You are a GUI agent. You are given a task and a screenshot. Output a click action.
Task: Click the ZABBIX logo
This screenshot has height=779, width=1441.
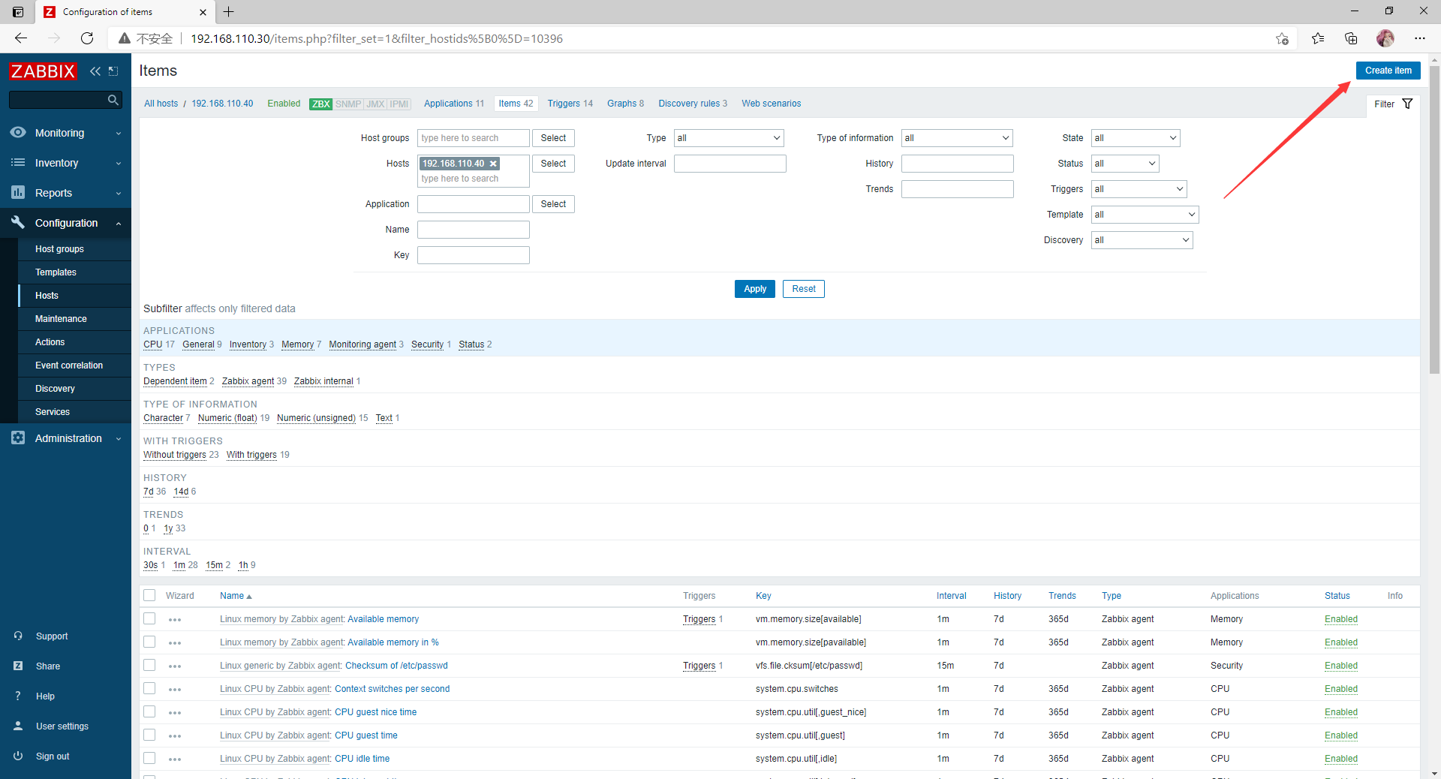[x=43, y=71]
